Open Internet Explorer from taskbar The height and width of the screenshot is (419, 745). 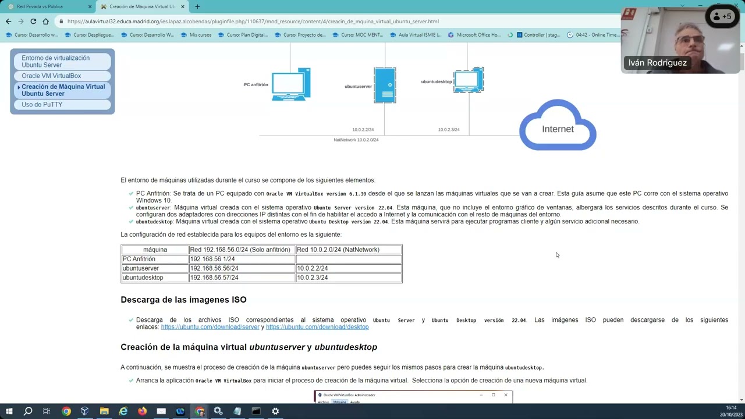click(123, 411)
